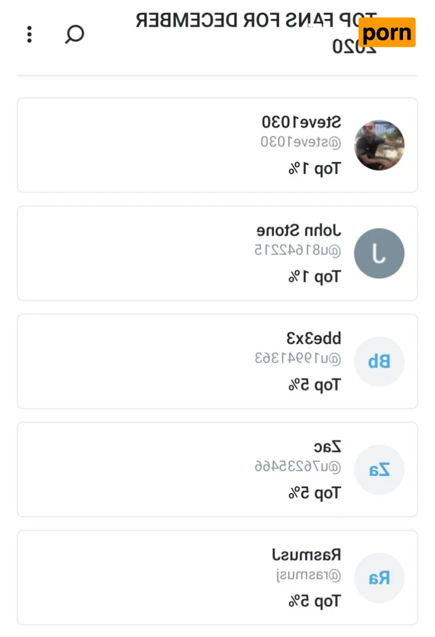Click the @rasmusj handle
The height and width of the screenshot is (637, 435).
pos(309,575)
